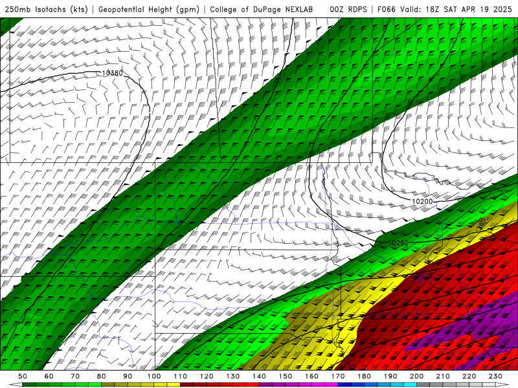Click the 210 label on the color scale
518x388 pixels.
[443, 376]
